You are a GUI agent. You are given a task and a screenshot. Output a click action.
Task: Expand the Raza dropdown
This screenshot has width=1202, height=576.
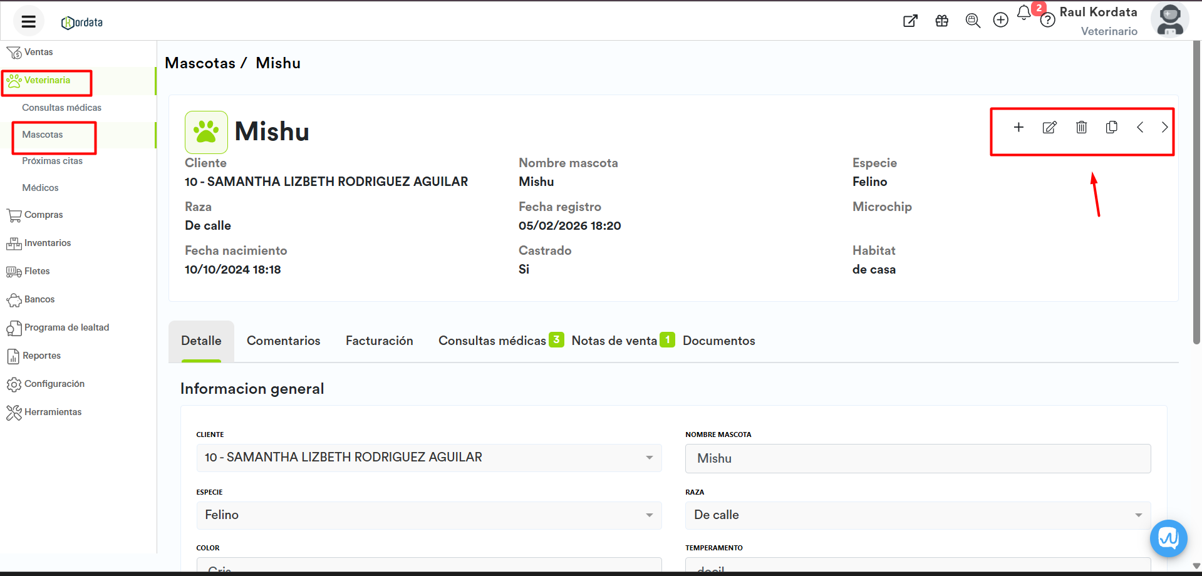[x=1137, y=515]
